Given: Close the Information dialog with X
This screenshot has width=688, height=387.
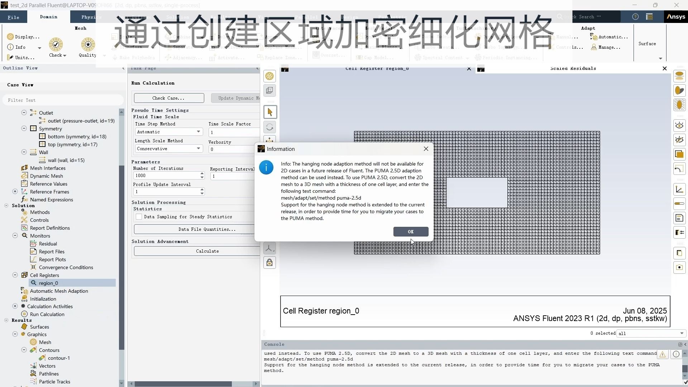Looking at the screenshot, I should pyautogui.click(x=426, y=149).
